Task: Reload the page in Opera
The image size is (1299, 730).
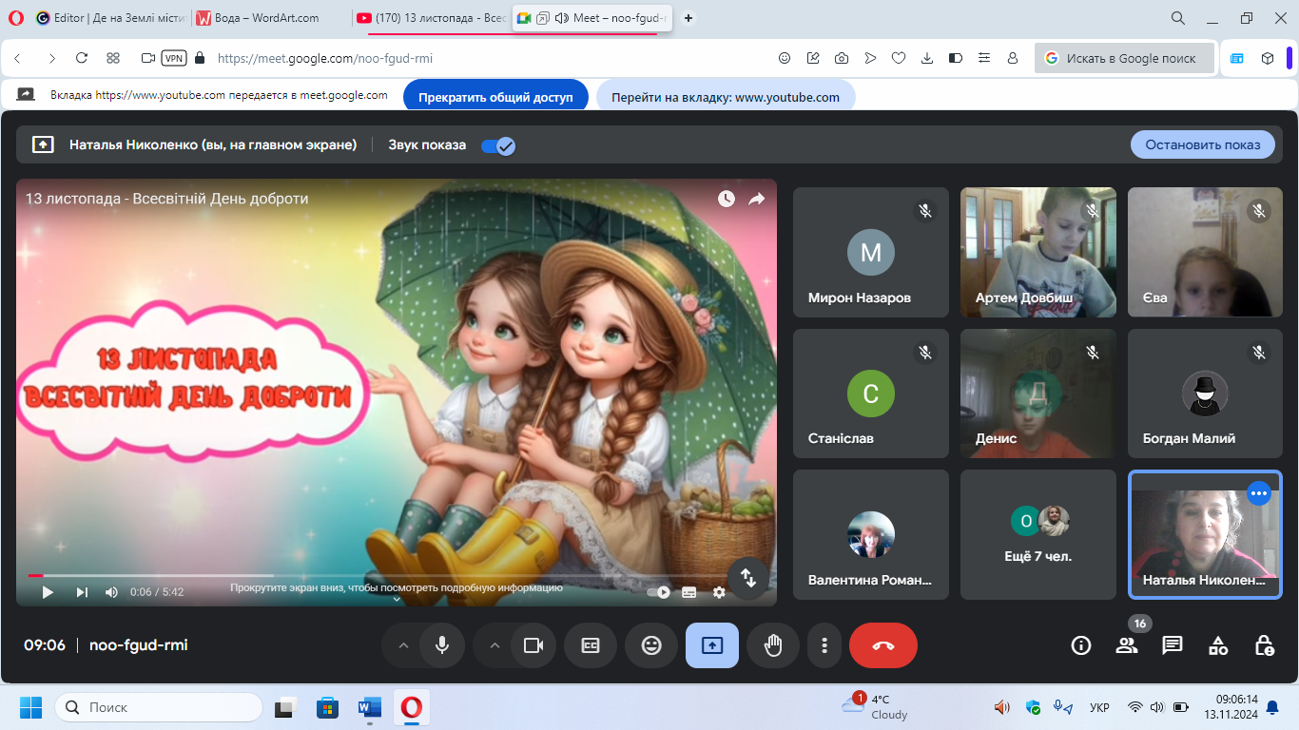Action: click(82, 58)
